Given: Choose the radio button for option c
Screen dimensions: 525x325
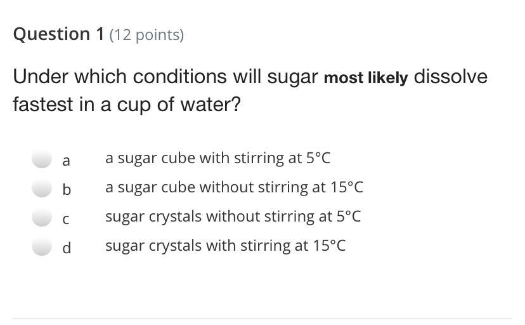Looking at the screenshot, I should (42, 218).
